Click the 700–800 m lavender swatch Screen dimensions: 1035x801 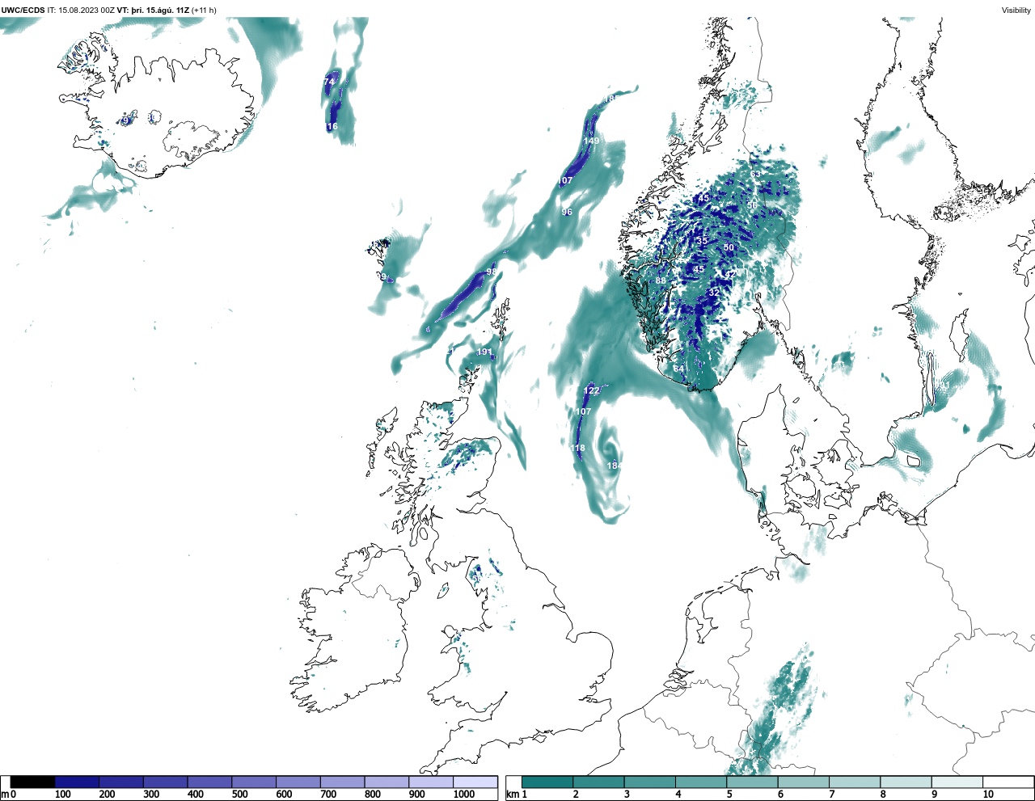point(342,782)
